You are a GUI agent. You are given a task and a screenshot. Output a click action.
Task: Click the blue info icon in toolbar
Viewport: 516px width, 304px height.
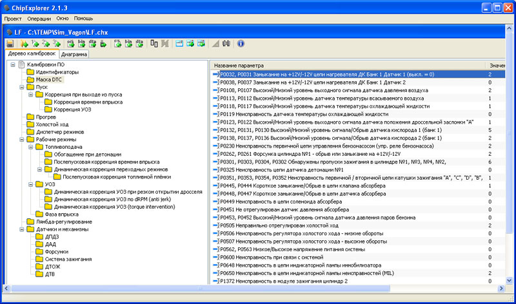coord(240,44)
